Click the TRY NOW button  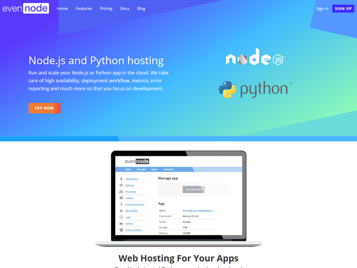click(44, 108)
